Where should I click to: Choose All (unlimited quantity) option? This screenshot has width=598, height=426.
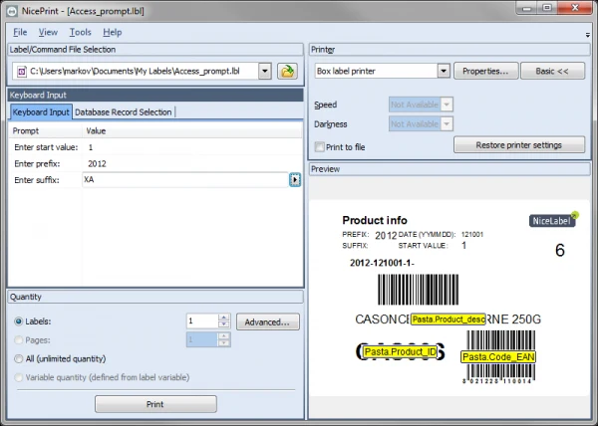[x=18, y=358]
